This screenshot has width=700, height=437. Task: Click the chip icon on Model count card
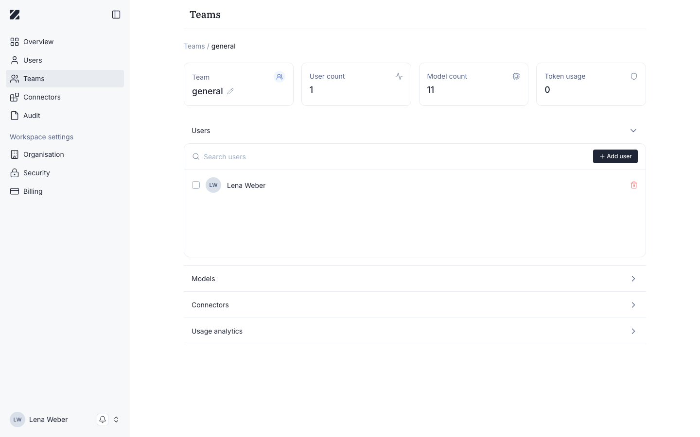[x=516, y=76]
